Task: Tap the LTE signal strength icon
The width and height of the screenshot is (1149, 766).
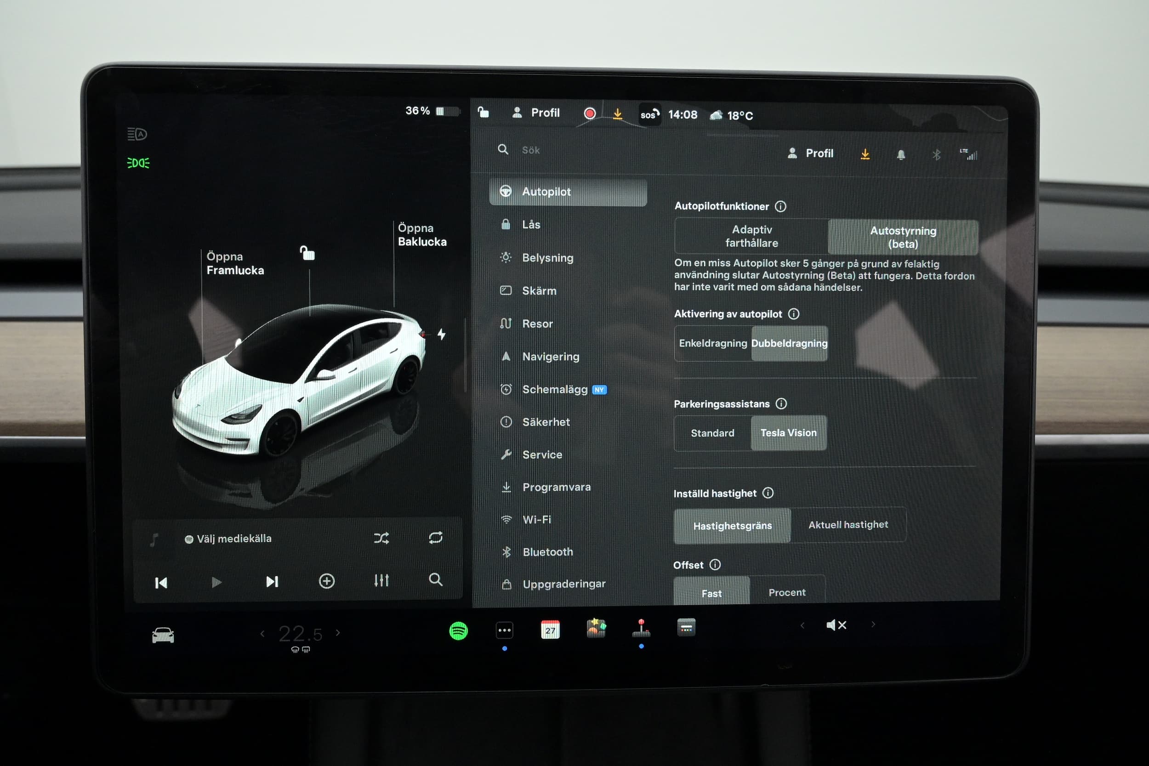Action: pos(969,154)
